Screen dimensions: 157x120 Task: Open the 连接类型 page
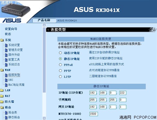(14, 75)
